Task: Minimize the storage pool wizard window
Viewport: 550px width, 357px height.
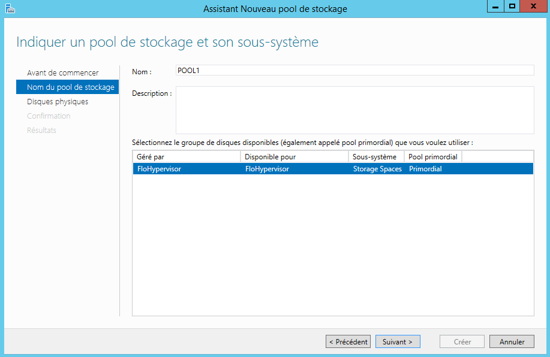Action: click(495, 7)
